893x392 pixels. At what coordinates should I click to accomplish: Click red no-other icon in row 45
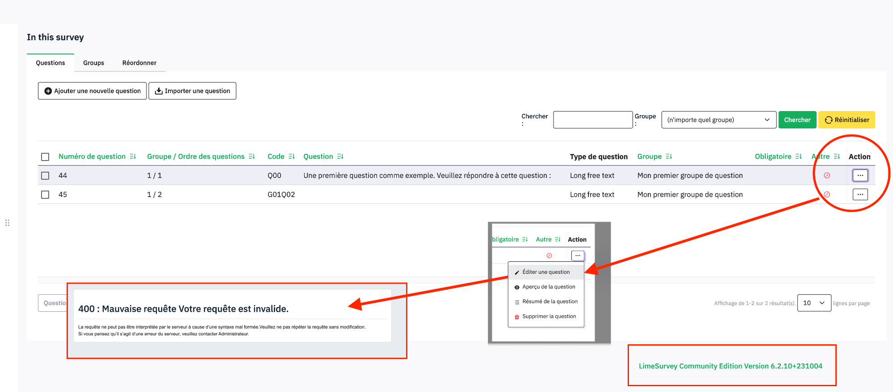827,195
